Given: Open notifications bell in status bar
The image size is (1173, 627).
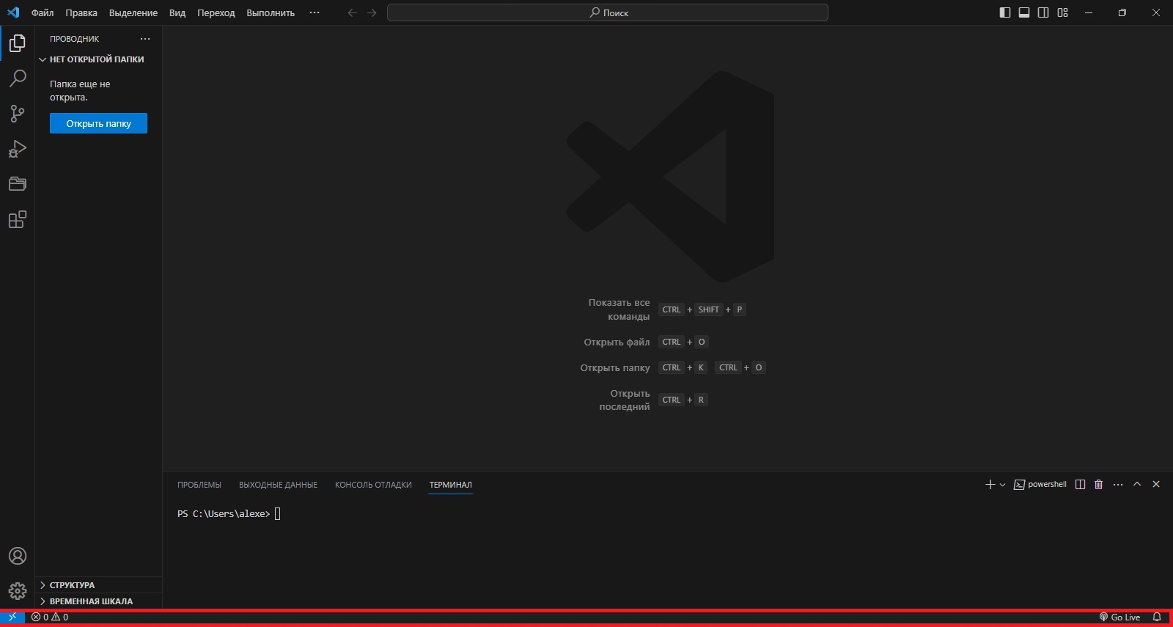Looking at the screenshot, I should tap(1157, 617).
